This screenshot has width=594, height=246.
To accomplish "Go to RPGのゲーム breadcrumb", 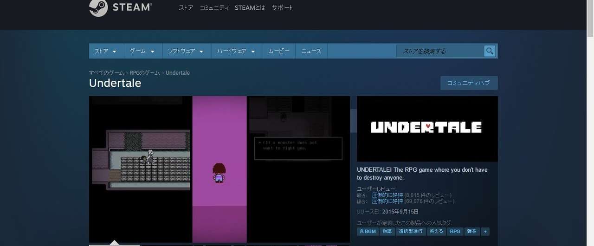I will point(145,73).
